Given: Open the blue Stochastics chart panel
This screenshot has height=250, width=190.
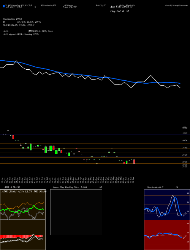Looking at the screenshot, I should (x=167, y=205).
